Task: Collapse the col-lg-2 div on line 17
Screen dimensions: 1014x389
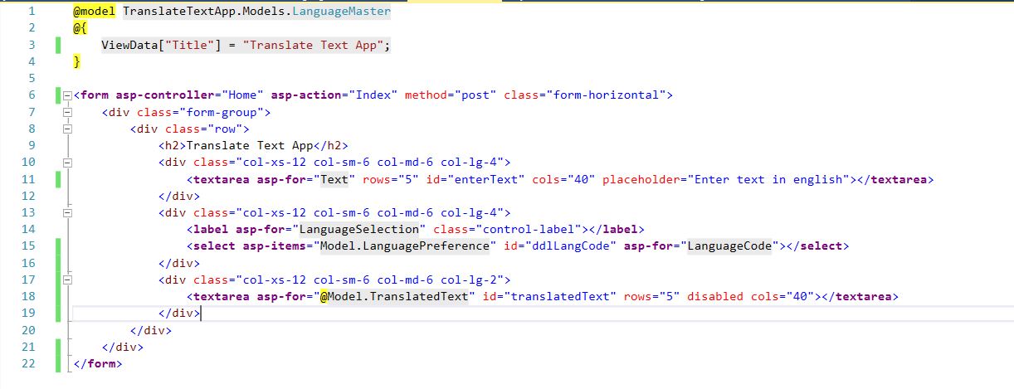Action: (67, 280)
